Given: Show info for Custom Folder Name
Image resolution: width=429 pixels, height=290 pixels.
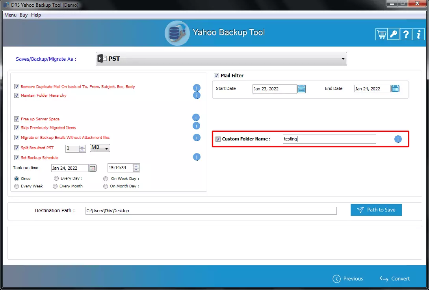Looking at the screenshot, I should (398, 139).
